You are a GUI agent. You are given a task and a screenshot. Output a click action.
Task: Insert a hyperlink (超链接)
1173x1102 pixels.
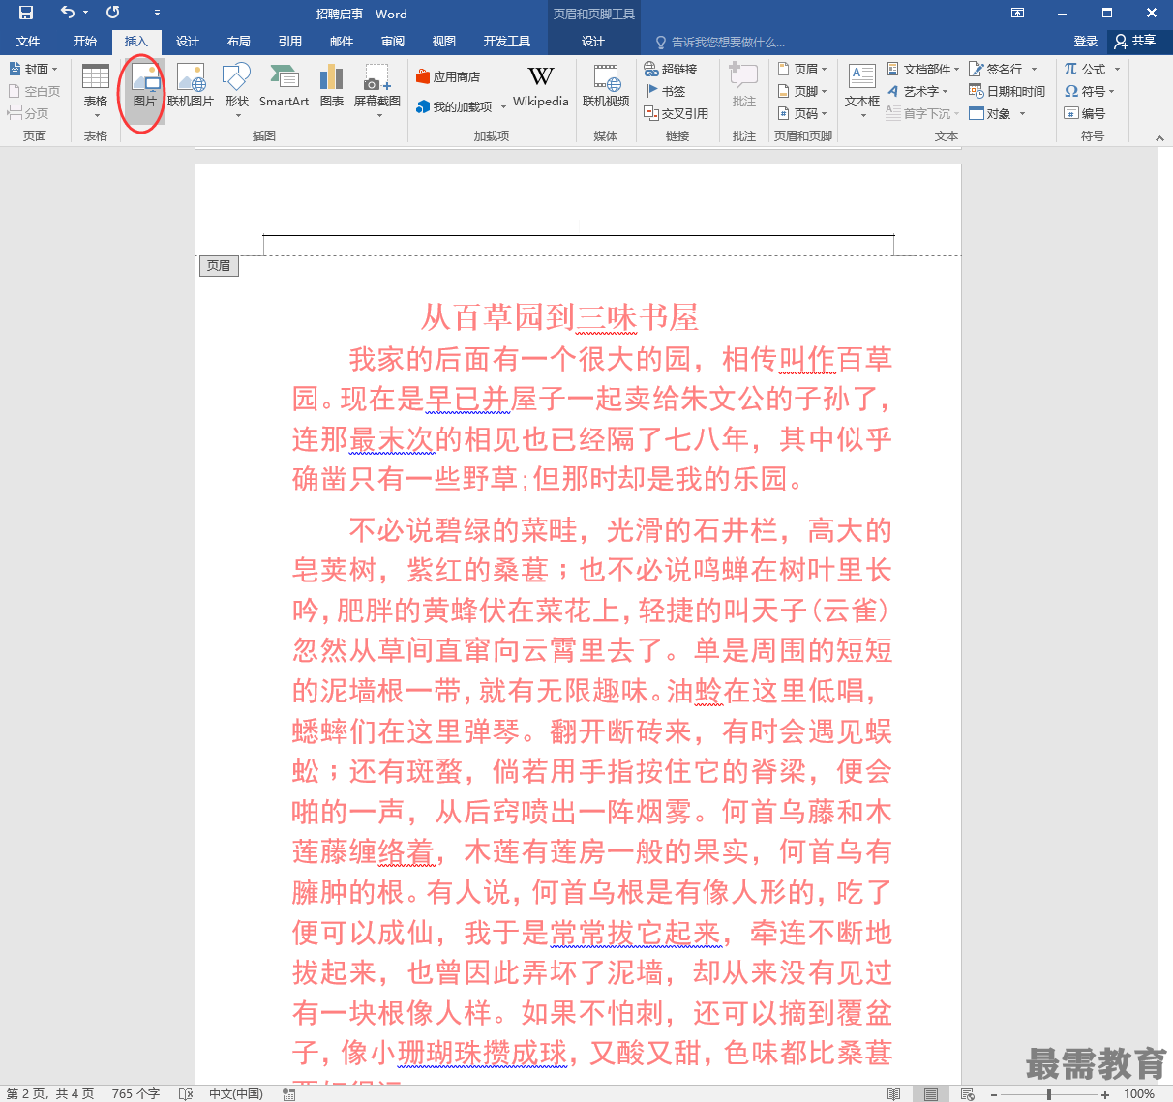671,69
